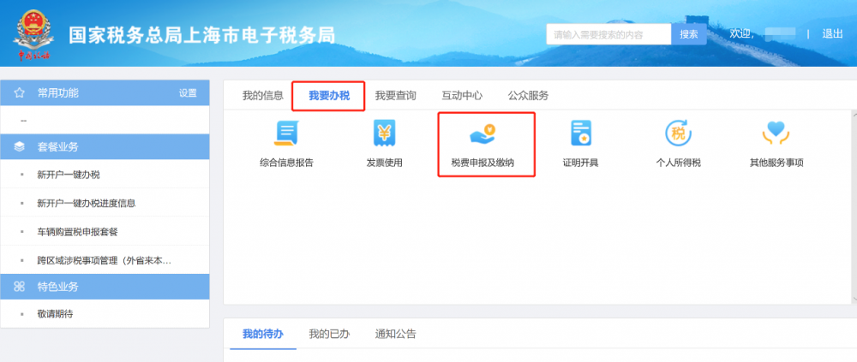
Task: Click the panel's vertical scrollbar
Action: click(854, 205)
